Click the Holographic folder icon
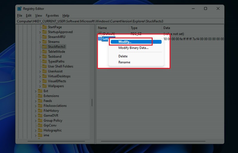 [40, 130]
